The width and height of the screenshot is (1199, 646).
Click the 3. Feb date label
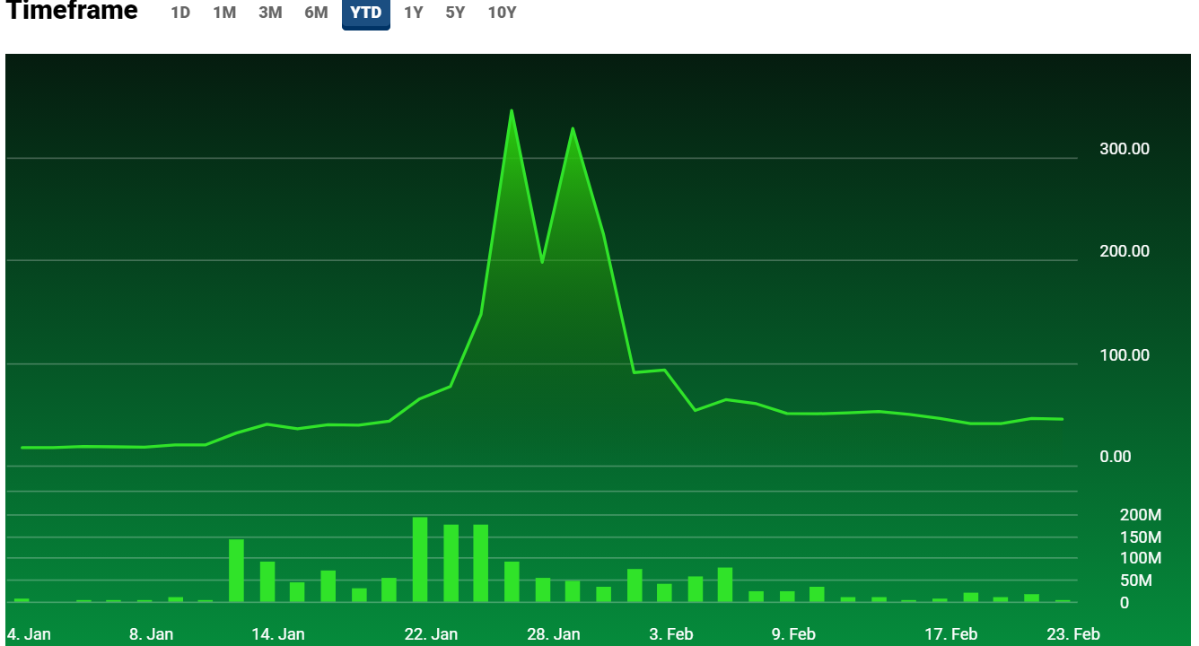(670, 634)
